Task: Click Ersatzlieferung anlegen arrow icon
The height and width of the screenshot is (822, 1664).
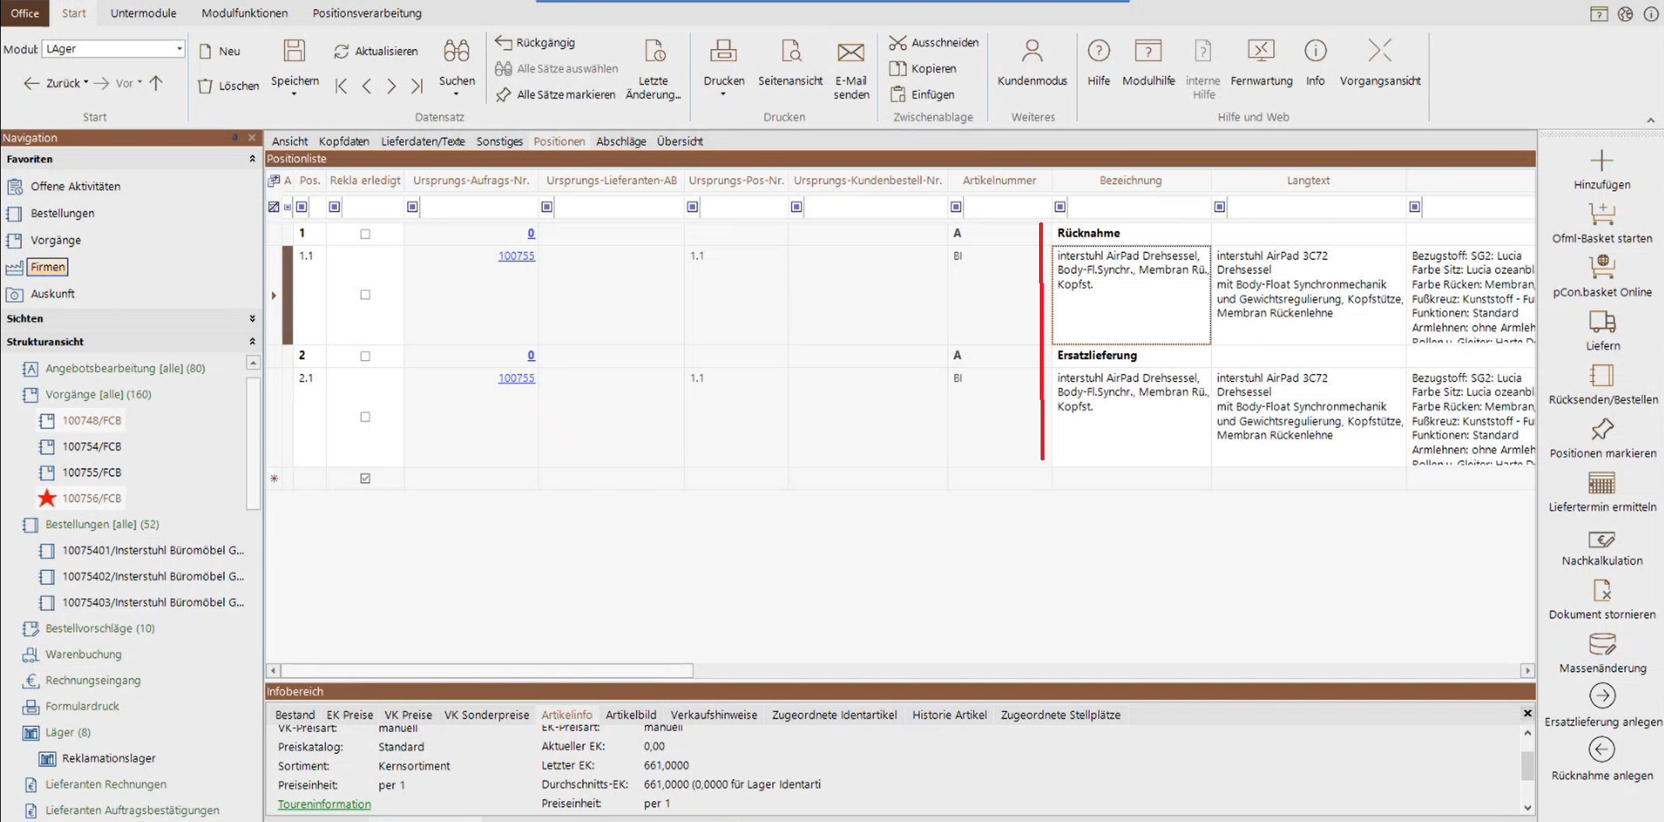Action: 1602,696
